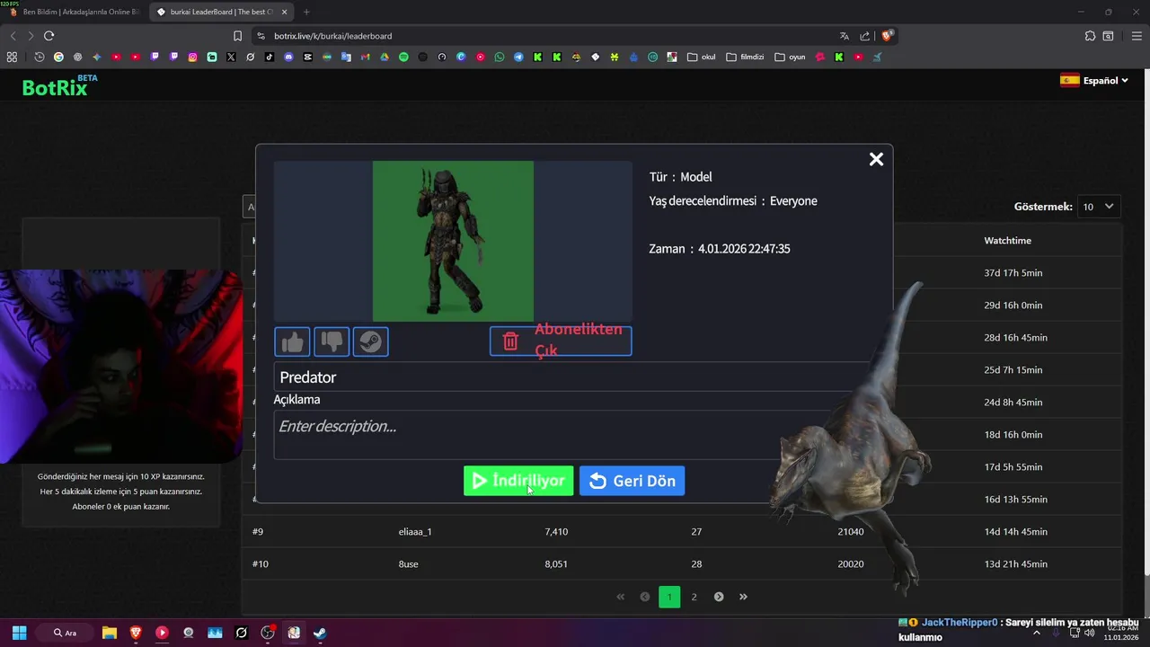The height and width of the screenshot is (647, 1150).
Task: Focus the Enter description text area
Action: [575, 435]
